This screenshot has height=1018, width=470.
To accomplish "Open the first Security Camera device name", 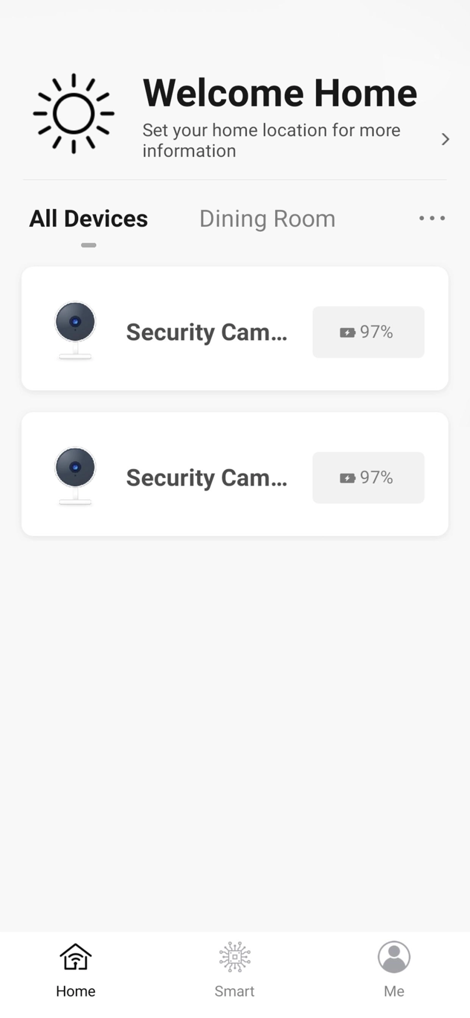I will coord(207,332).
